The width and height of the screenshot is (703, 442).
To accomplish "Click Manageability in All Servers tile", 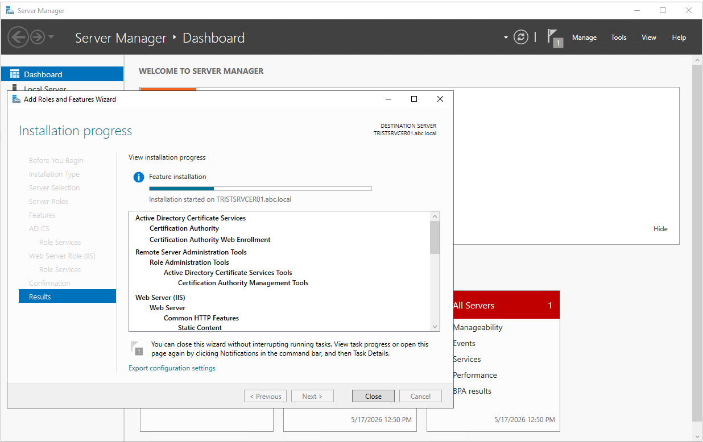I will pos(478,327).
